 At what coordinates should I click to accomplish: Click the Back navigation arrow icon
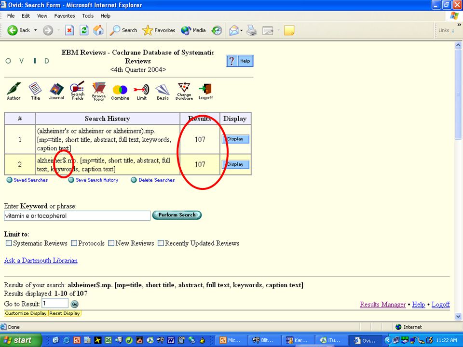(x=13, y=30)
